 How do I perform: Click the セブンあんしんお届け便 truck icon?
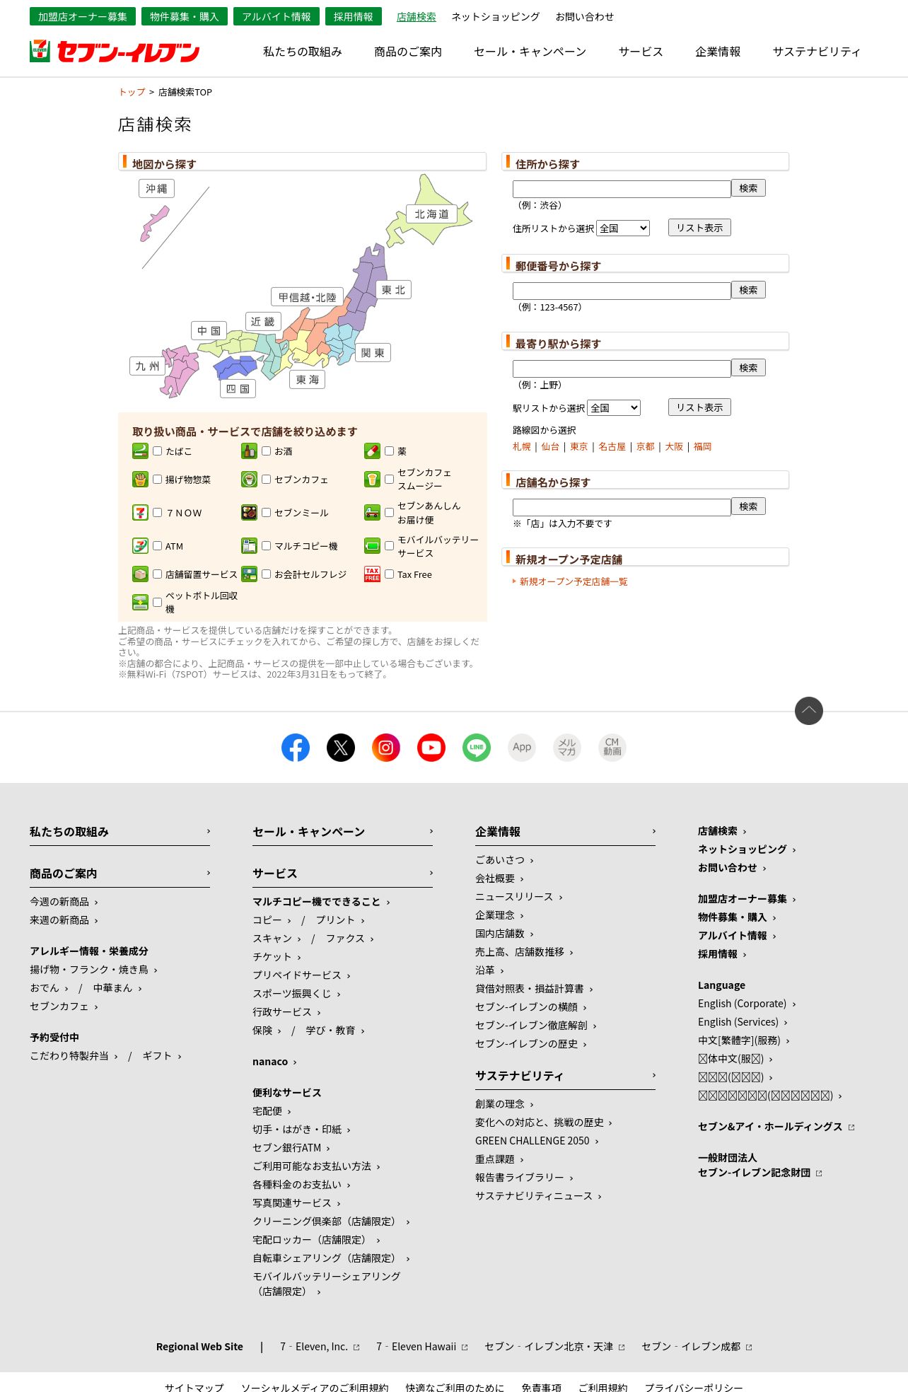[372, 513]
